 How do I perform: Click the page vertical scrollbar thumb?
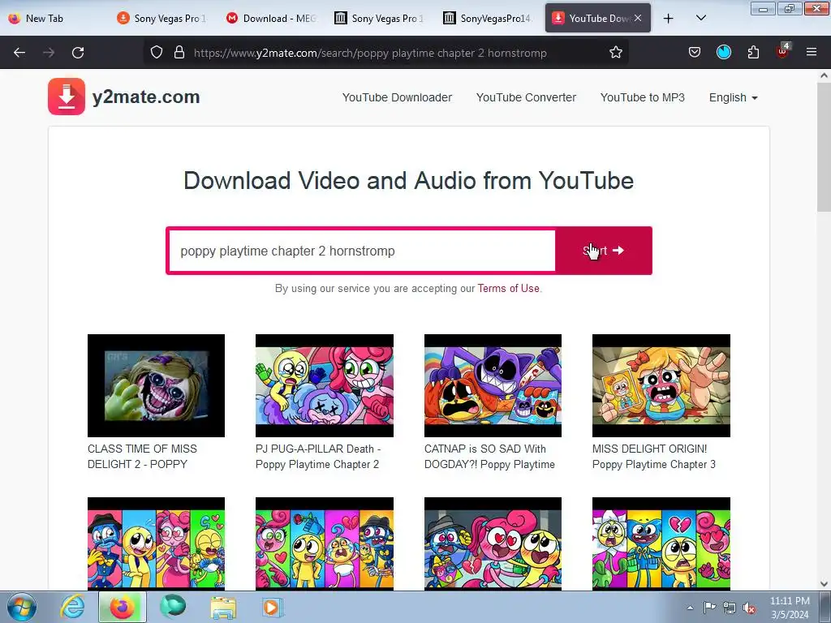coord(824,146)
